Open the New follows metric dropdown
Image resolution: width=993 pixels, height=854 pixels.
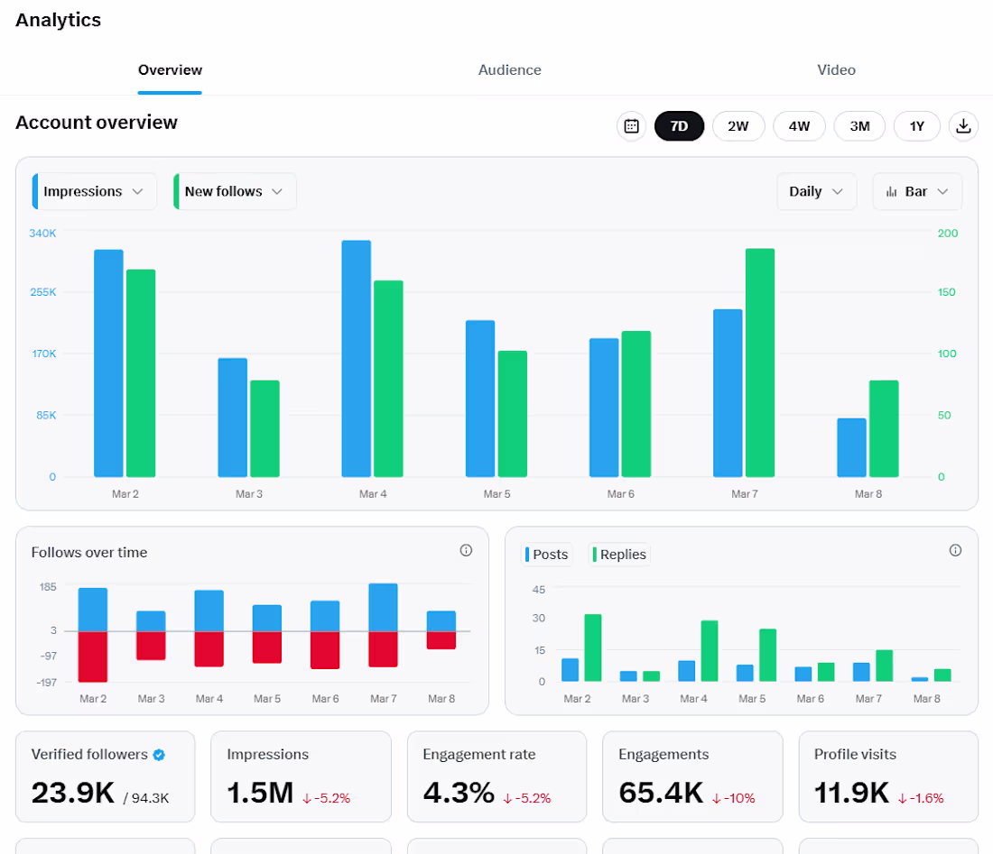(x=235, y=192)
